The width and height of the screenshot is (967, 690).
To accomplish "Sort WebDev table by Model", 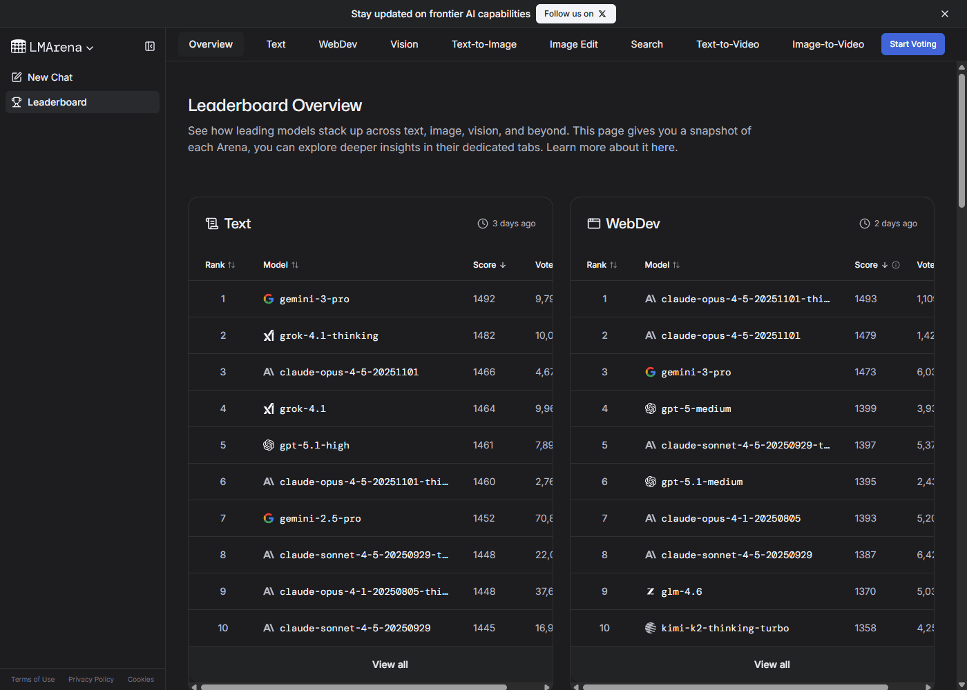I will [x=662, y=265].
